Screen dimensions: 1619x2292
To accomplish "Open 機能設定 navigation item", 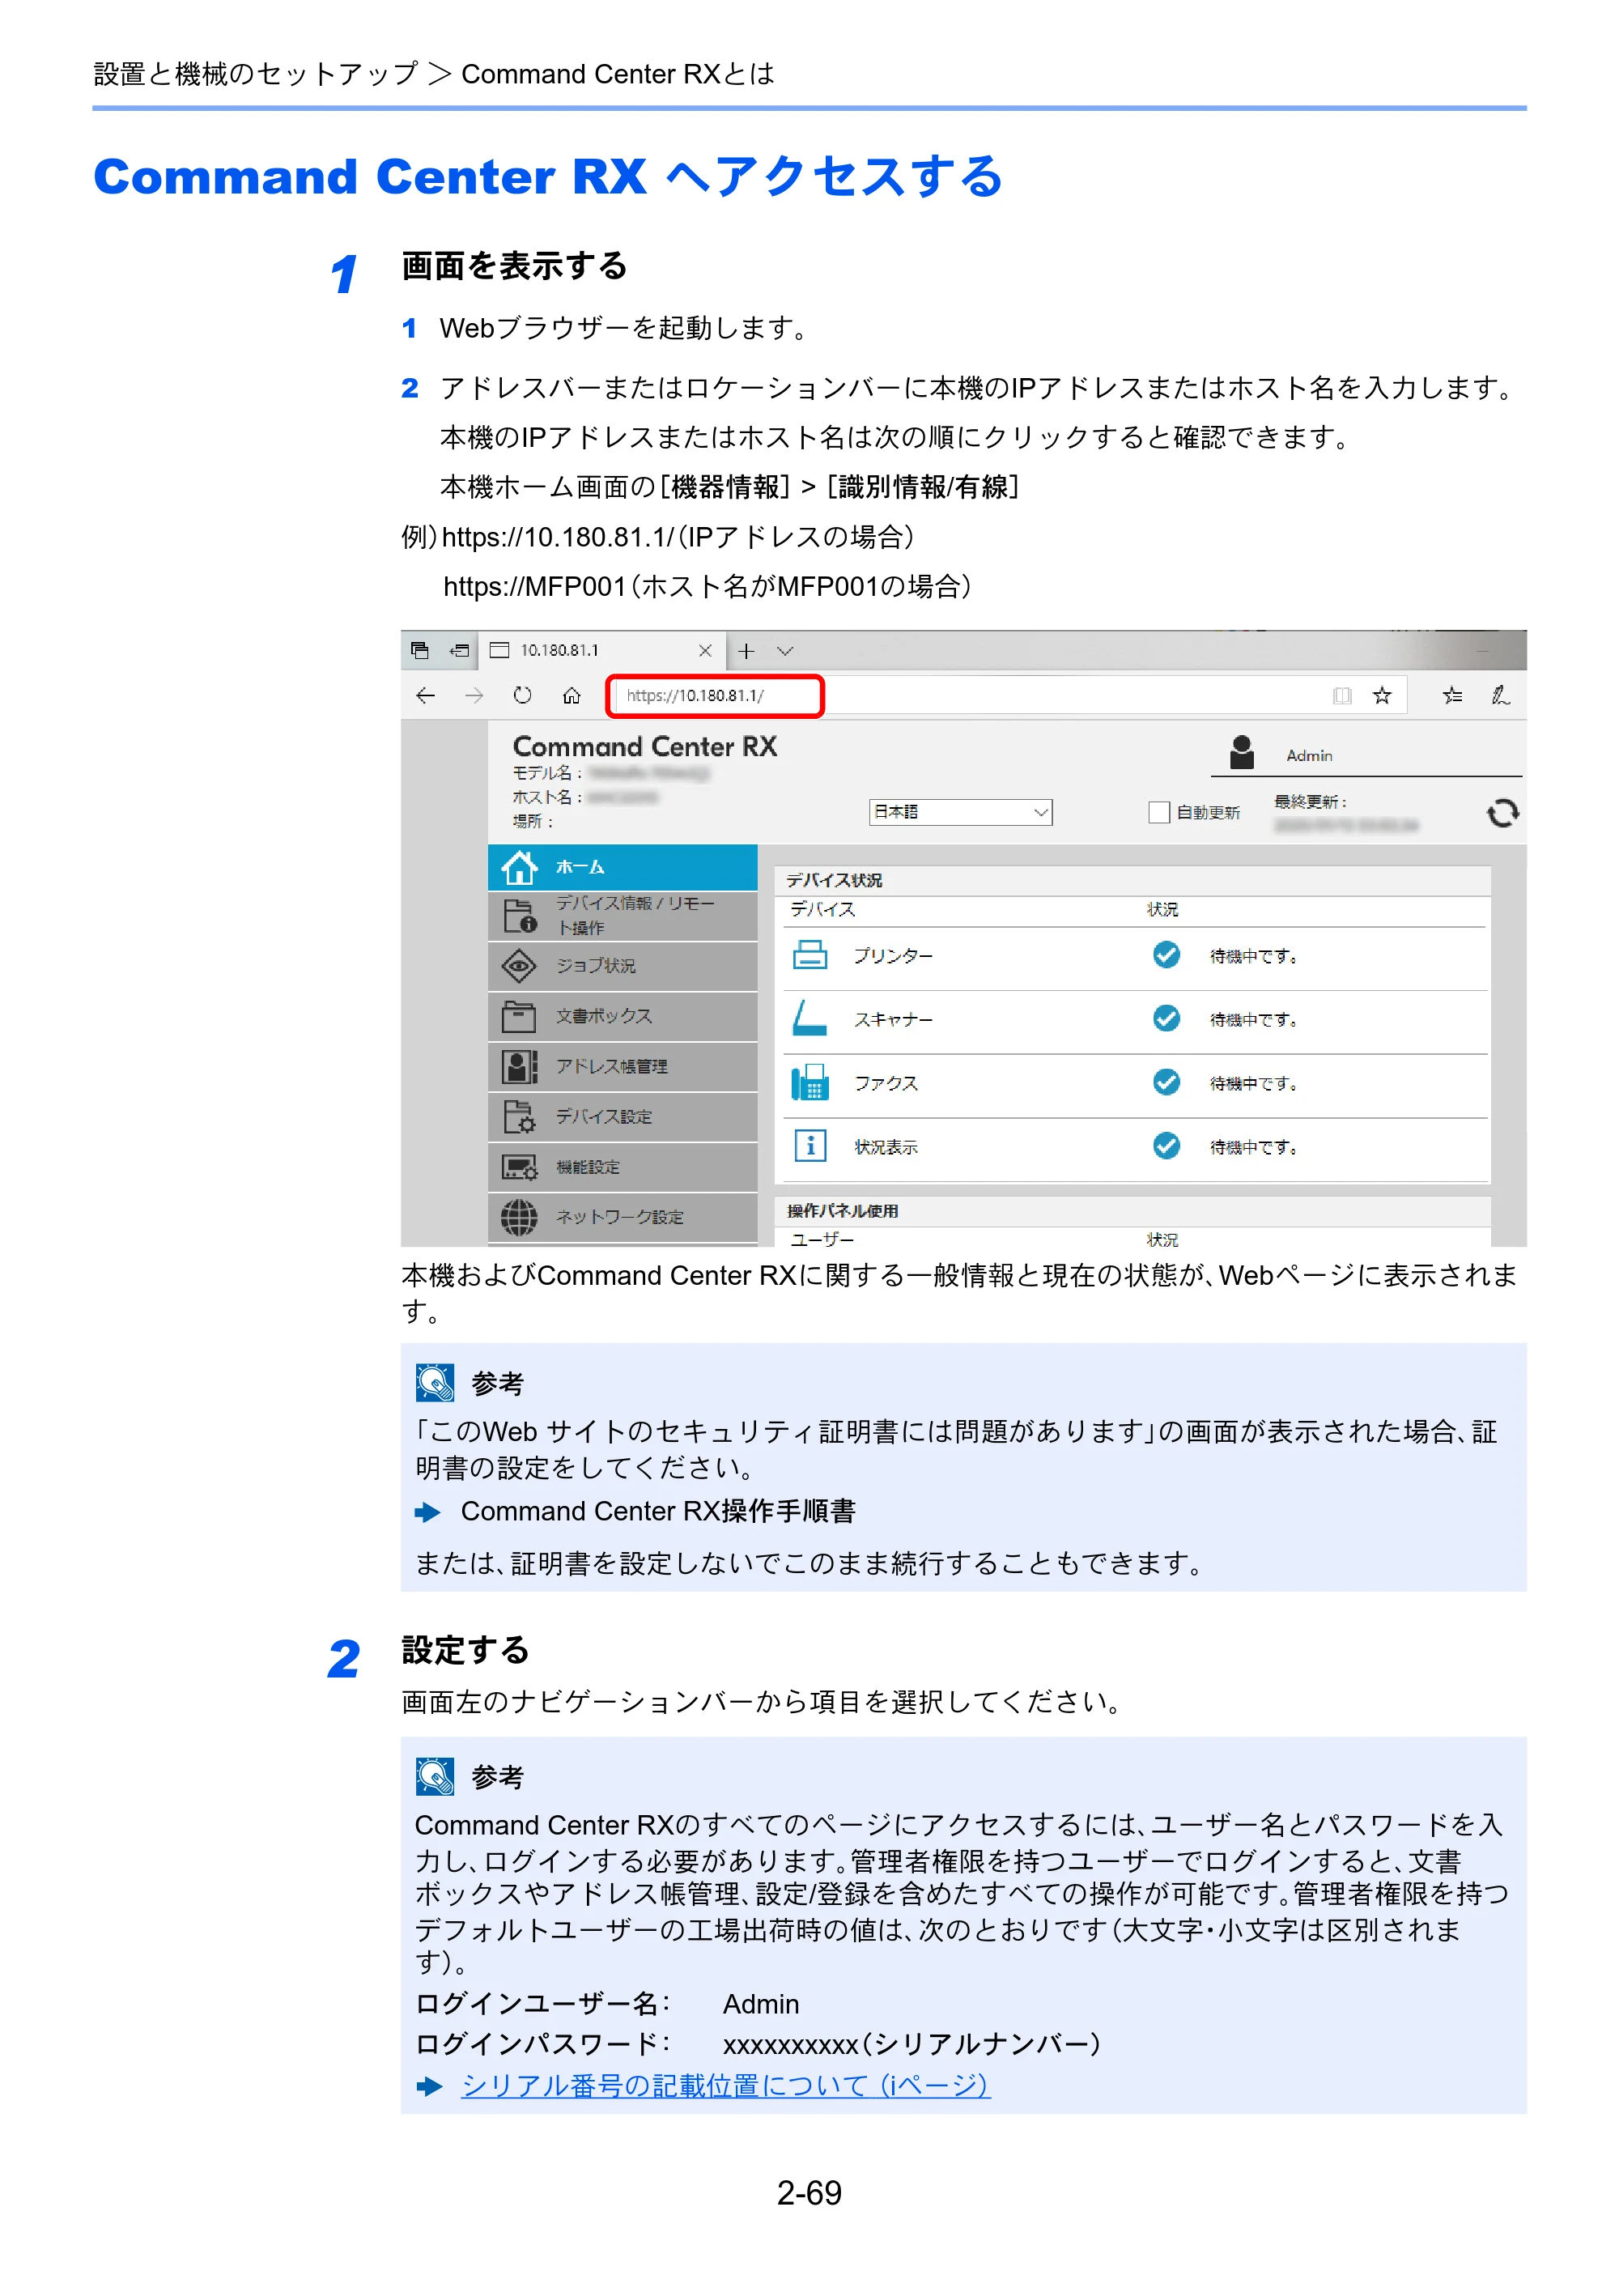I will pyautogui.click(x=622, y=1167).
